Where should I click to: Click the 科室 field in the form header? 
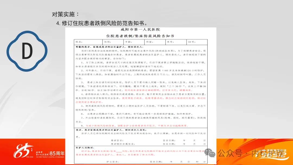155,42
